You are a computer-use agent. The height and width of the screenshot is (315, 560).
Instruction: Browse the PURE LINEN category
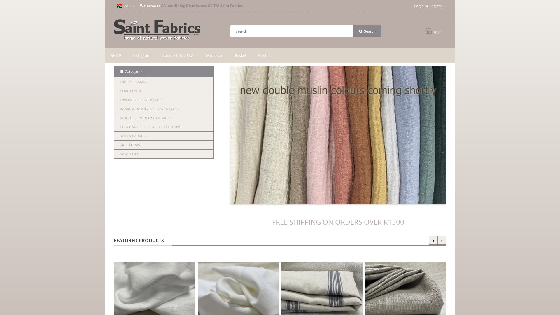[130, 91]
